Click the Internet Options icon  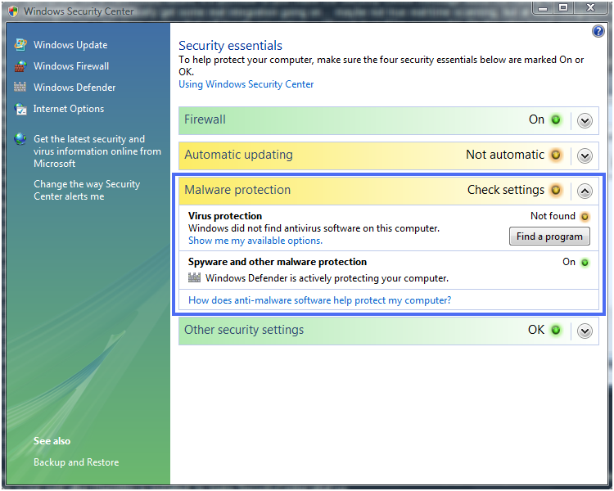click(20, 109)
